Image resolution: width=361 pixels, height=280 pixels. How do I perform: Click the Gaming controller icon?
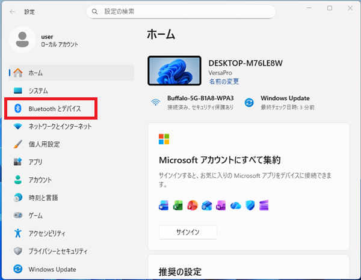(17, 215)
